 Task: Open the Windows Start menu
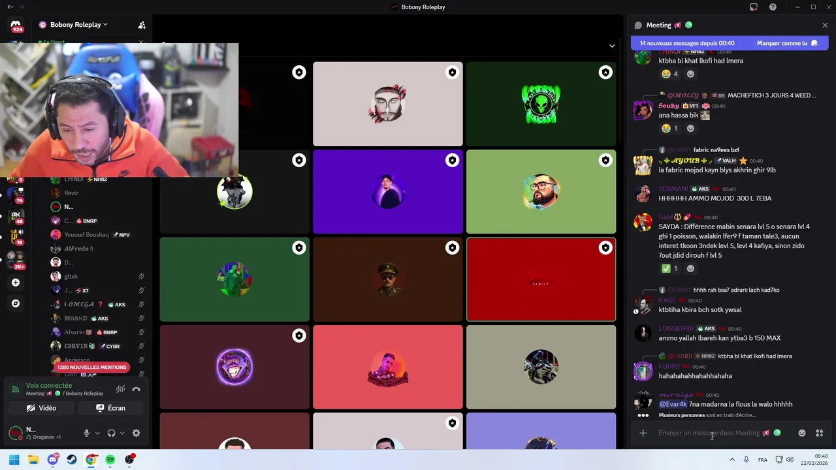pyautogui.click(x=14, y=460)
